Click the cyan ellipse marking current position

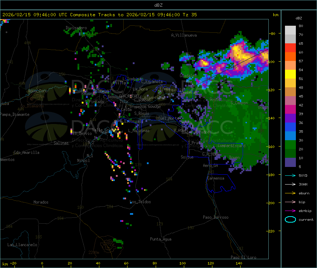290,219
